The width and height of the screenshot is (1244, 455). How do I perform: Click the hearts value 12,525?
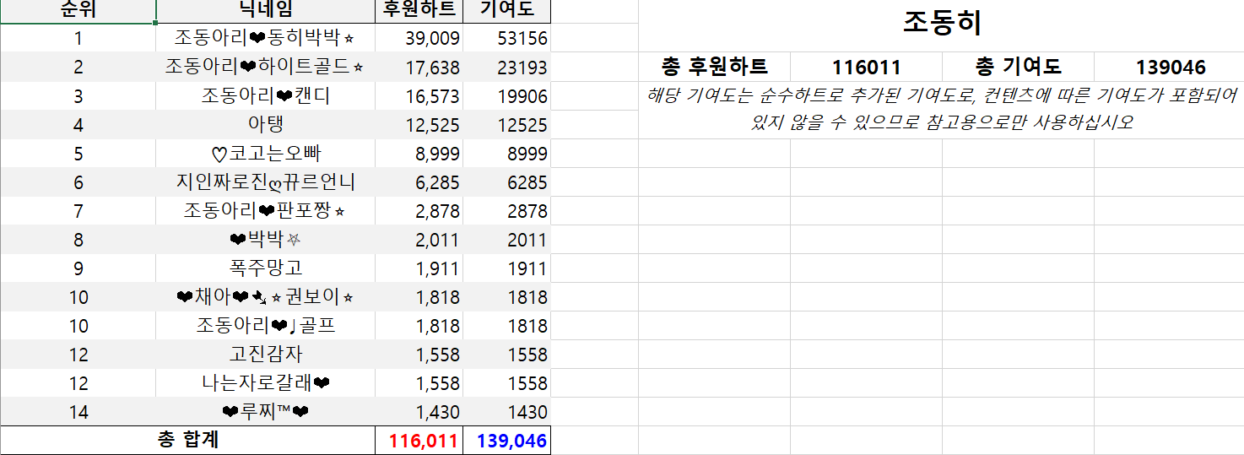pos(419,124)
